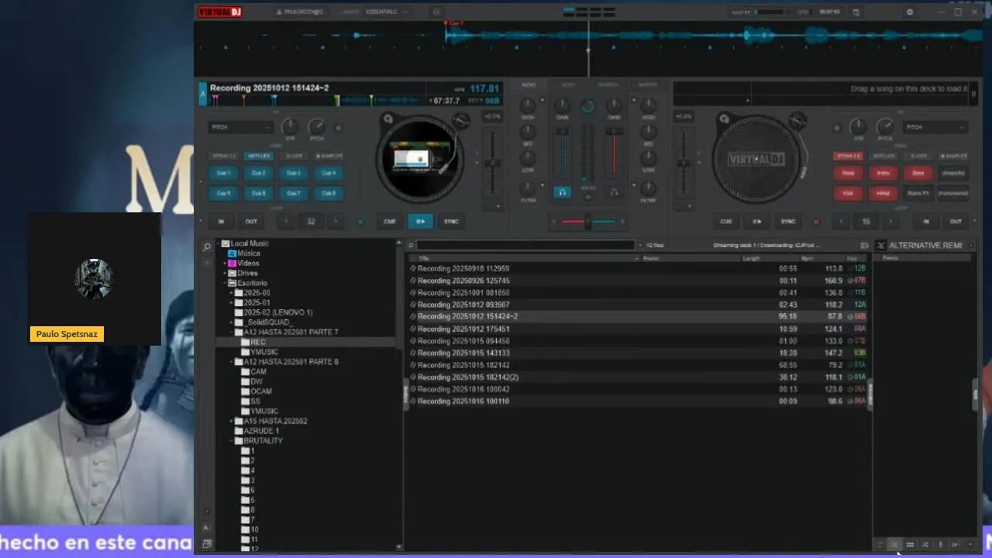Select the HOTCUES pad tab on left deck

tap(259, 156)
